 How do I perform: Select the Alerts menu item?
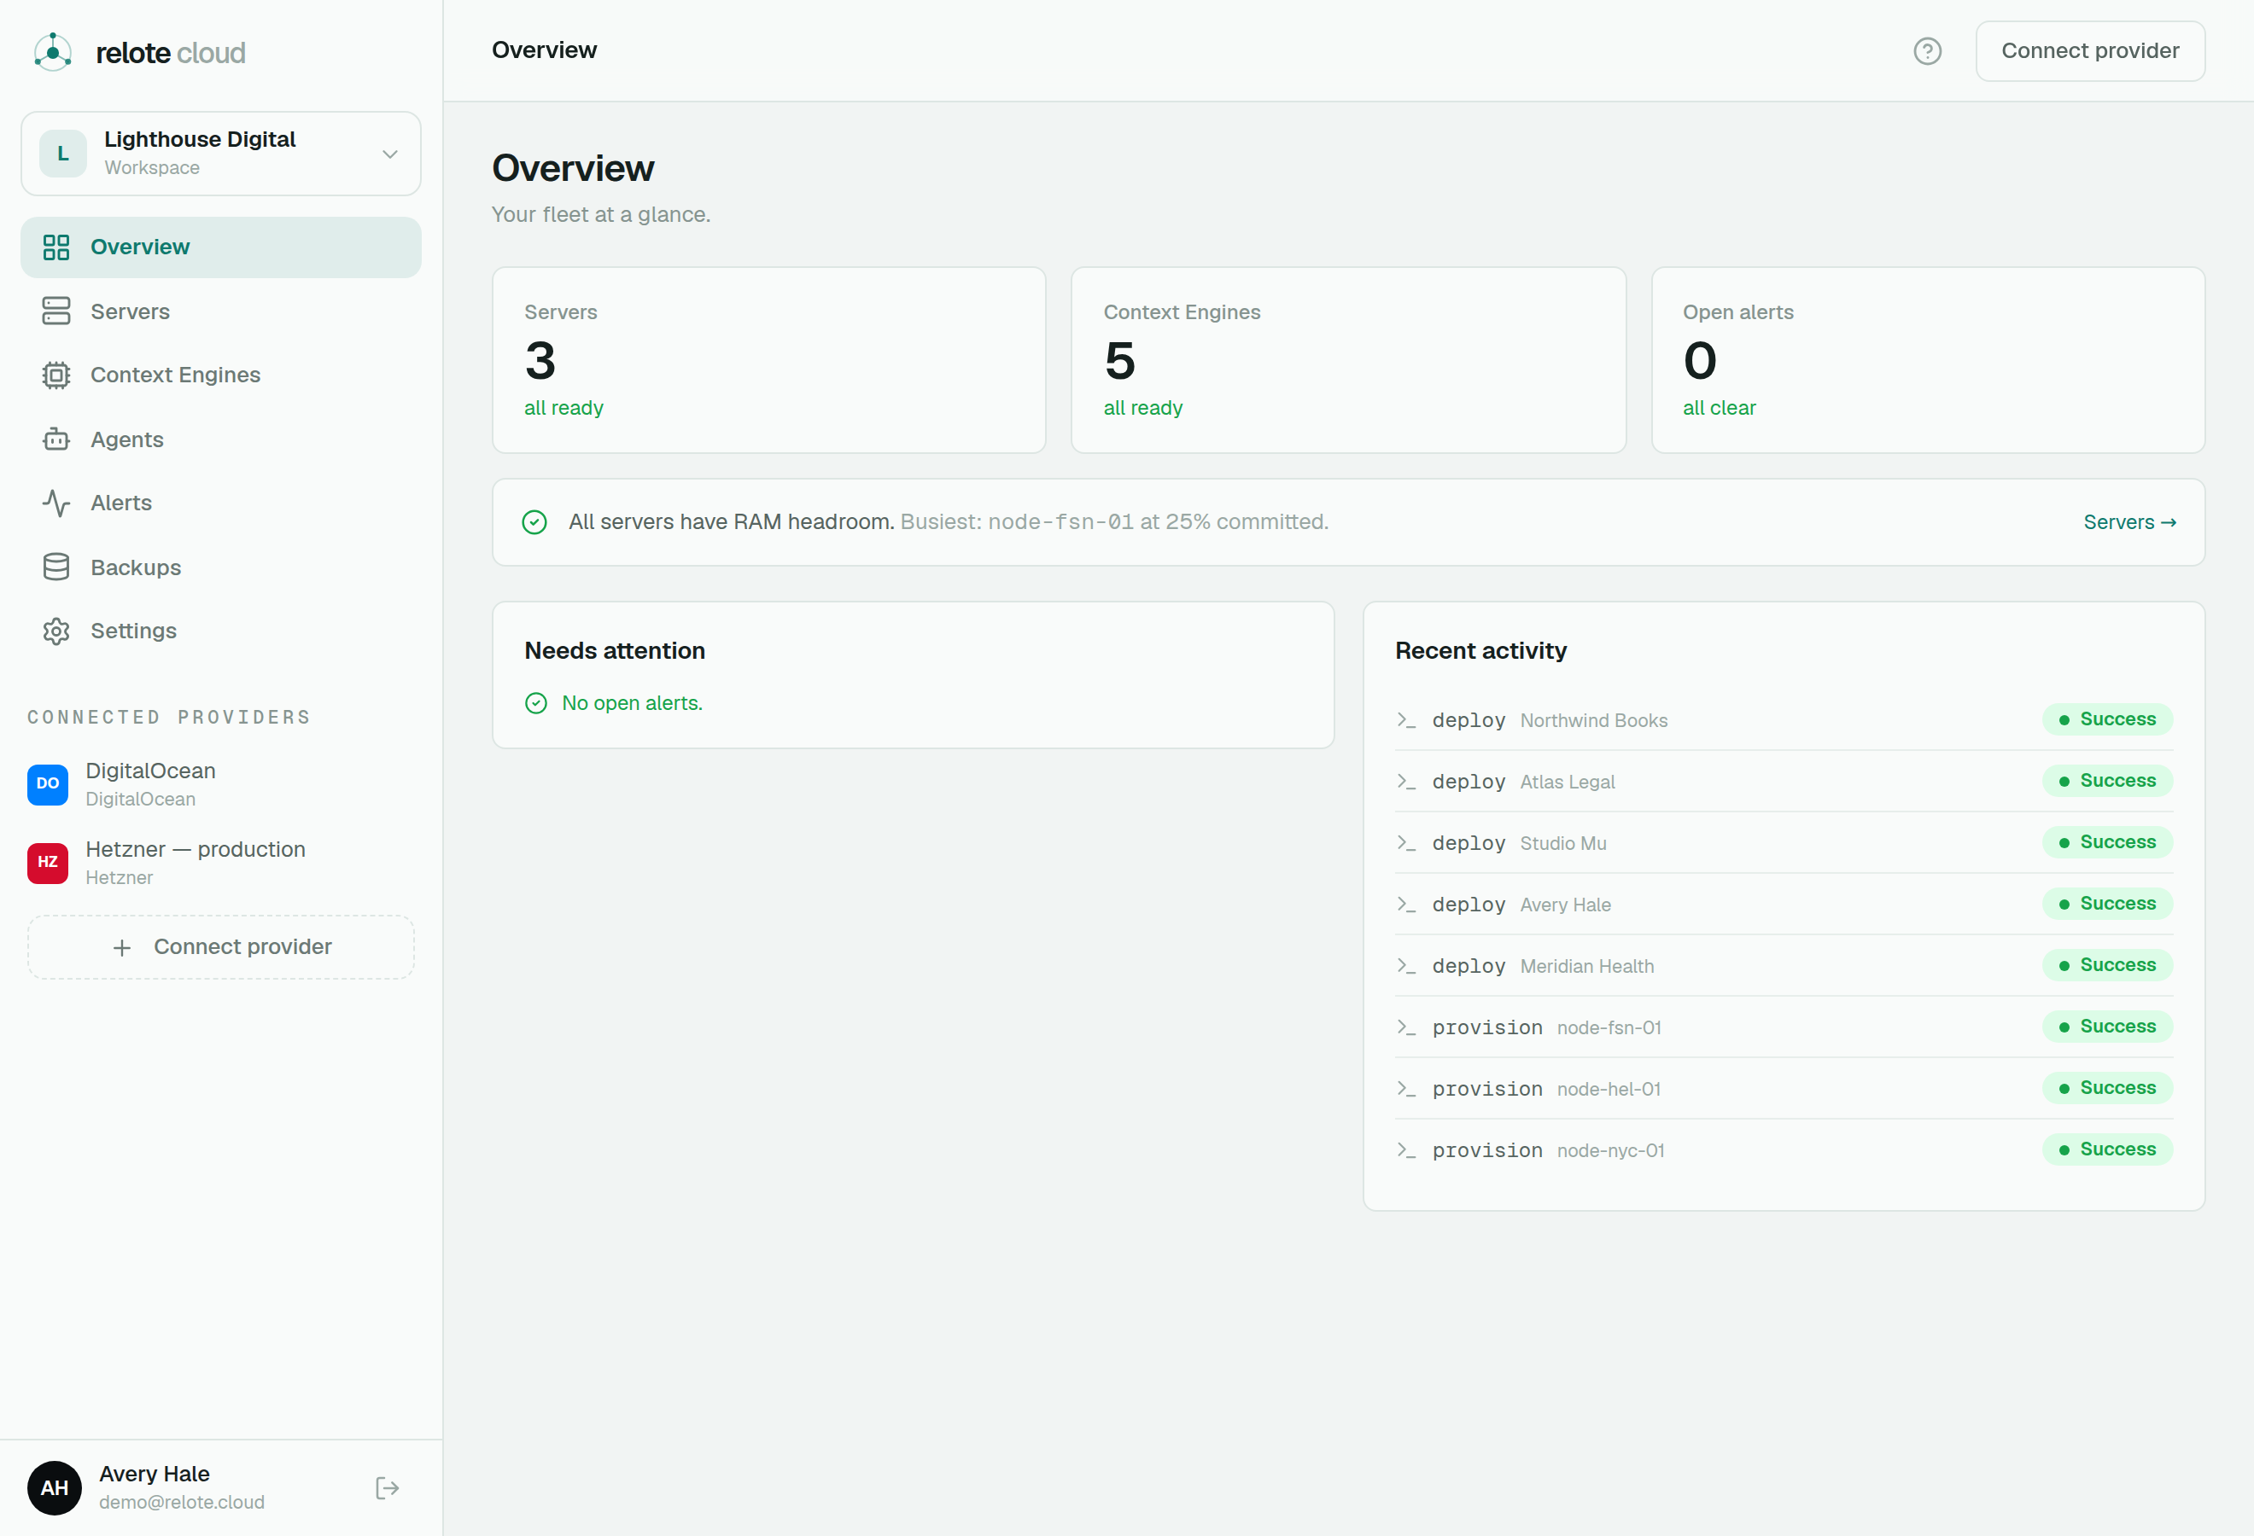[x=221, y=503]
